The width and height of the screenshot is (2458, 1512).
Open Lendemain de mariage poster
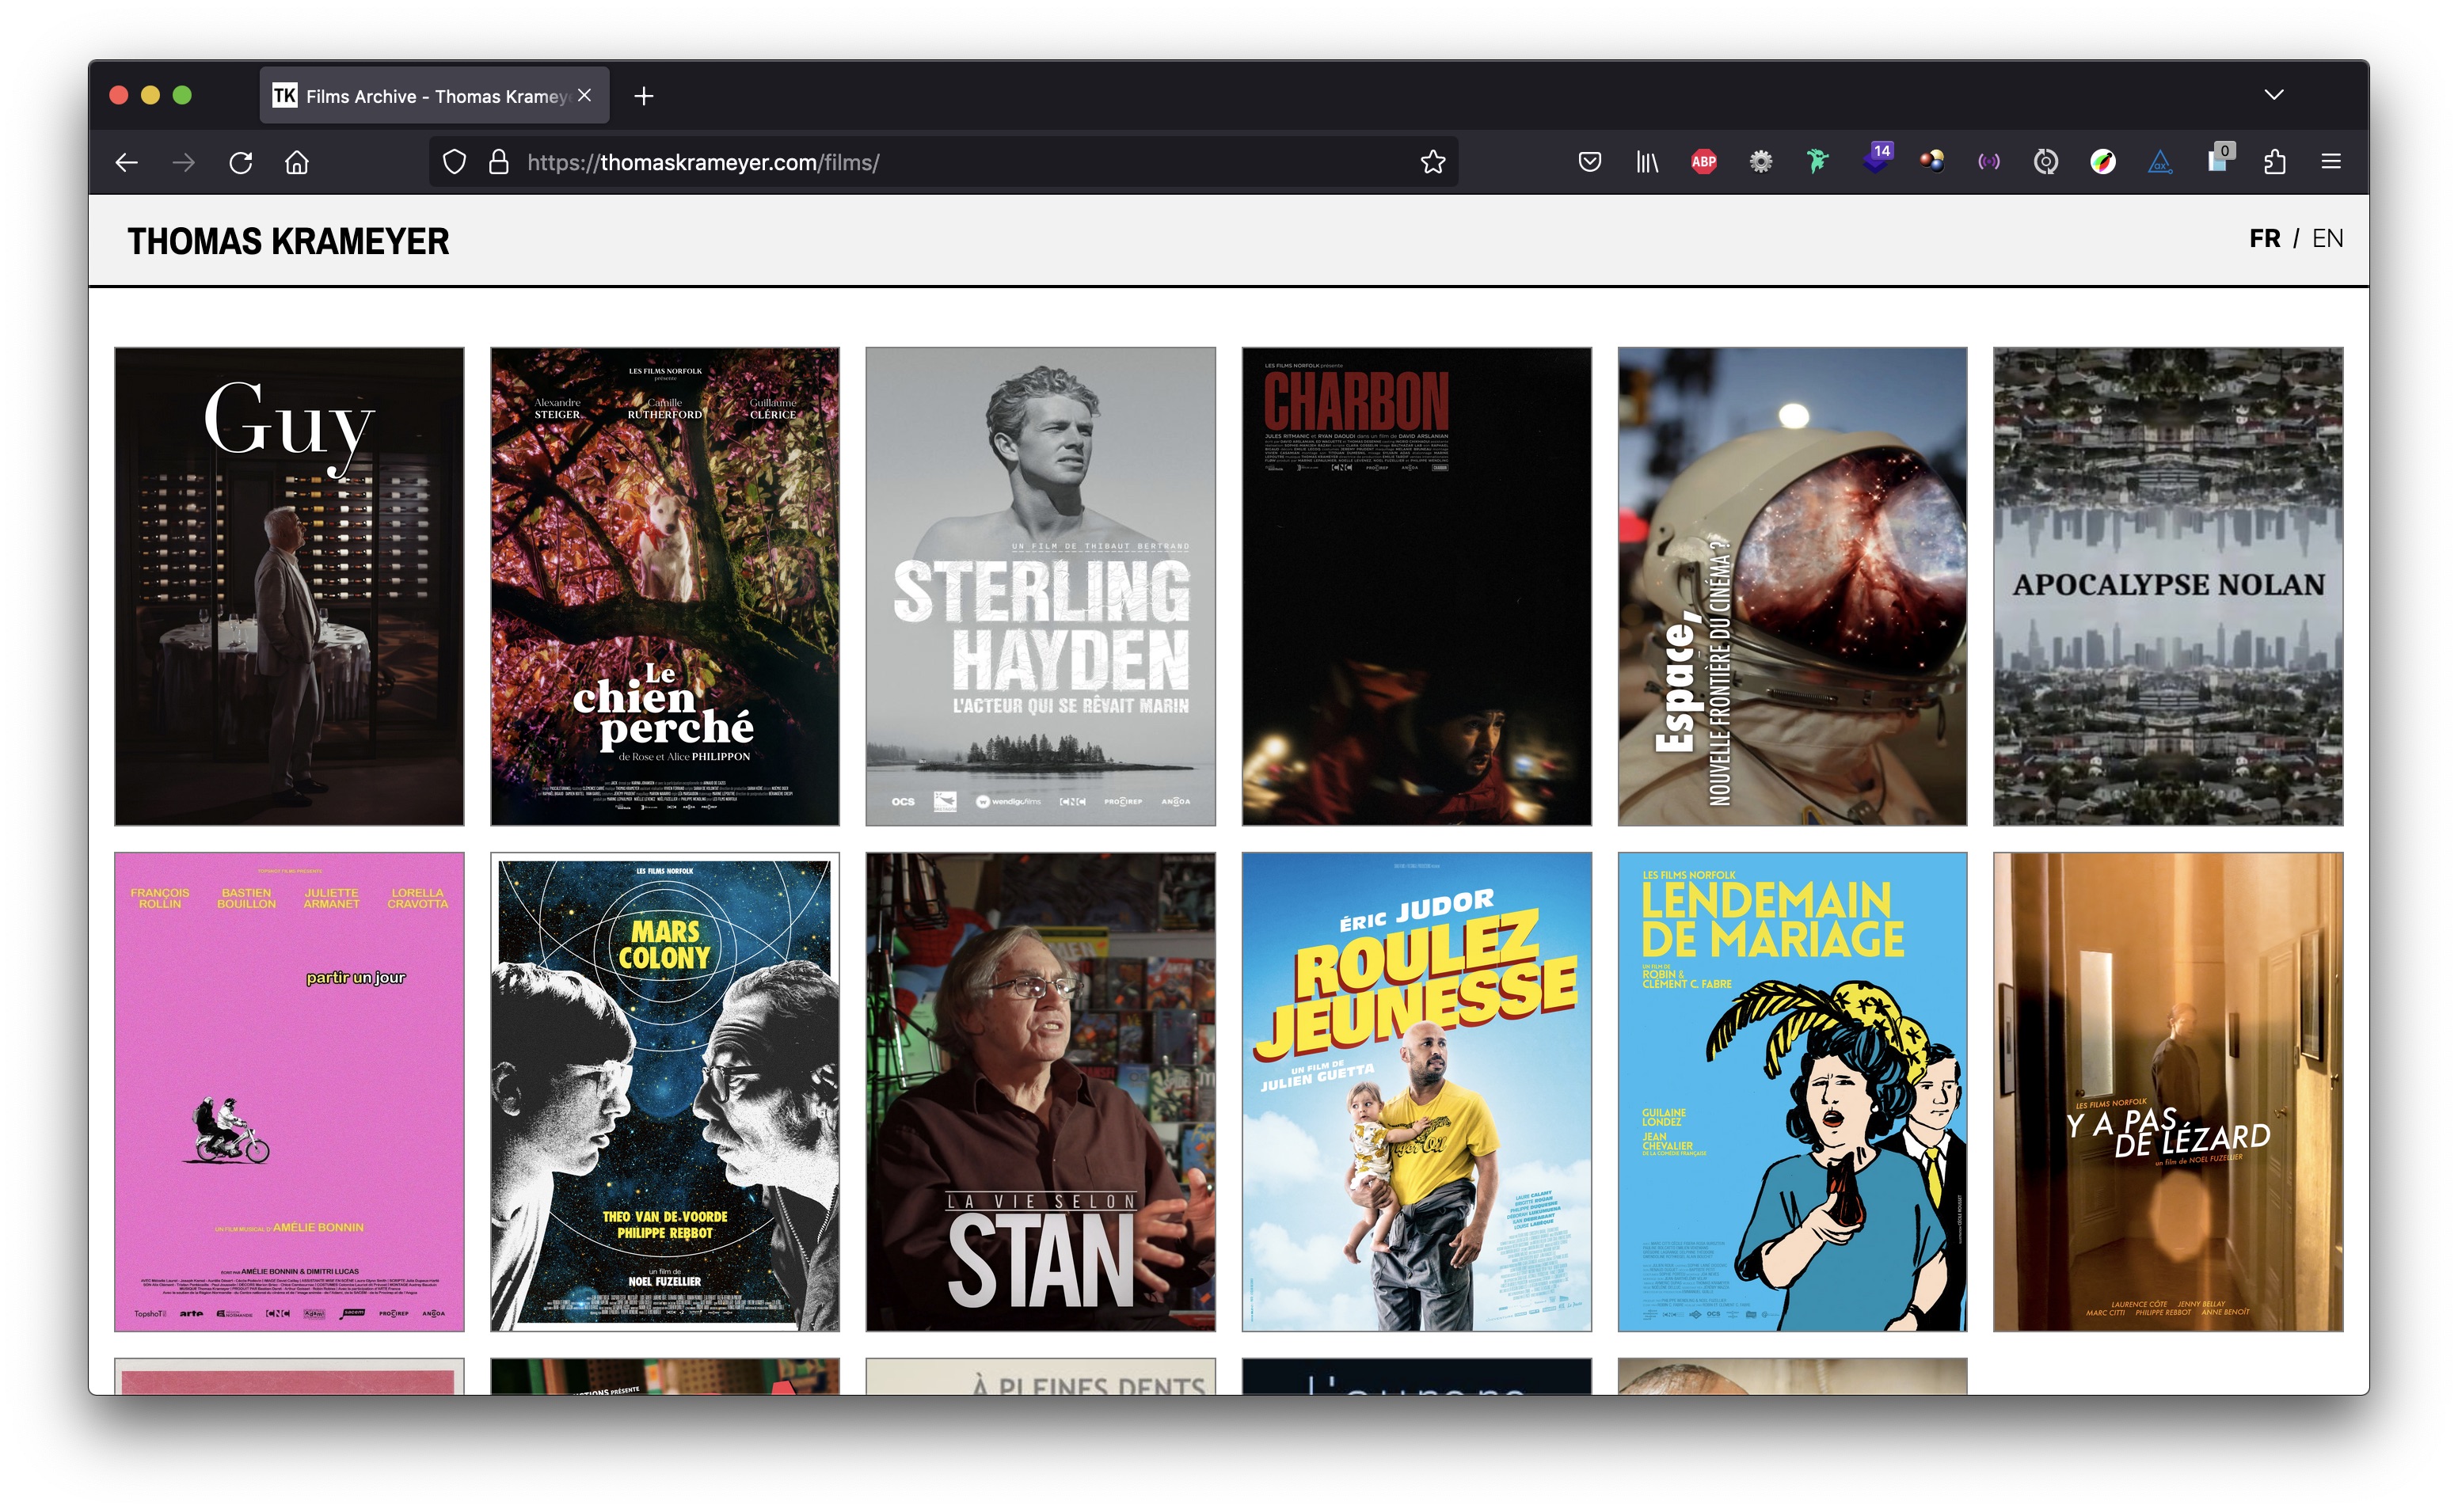(1793, 1092)
